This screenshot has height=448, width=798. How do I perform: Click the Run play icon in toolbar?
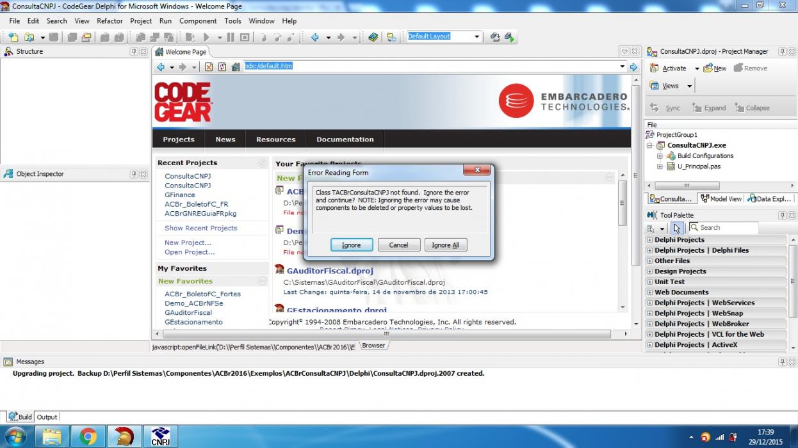pyautogui.click(x=206, y=37)
